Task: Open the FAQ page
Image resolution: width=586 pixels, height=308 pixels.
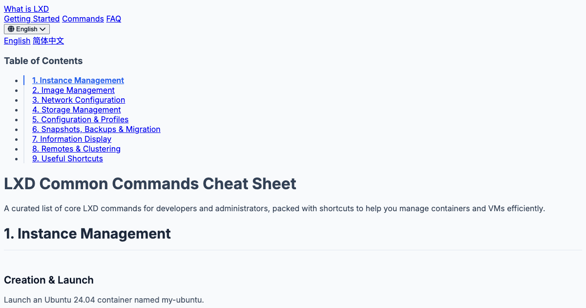Action: click(x=113, y=19)
